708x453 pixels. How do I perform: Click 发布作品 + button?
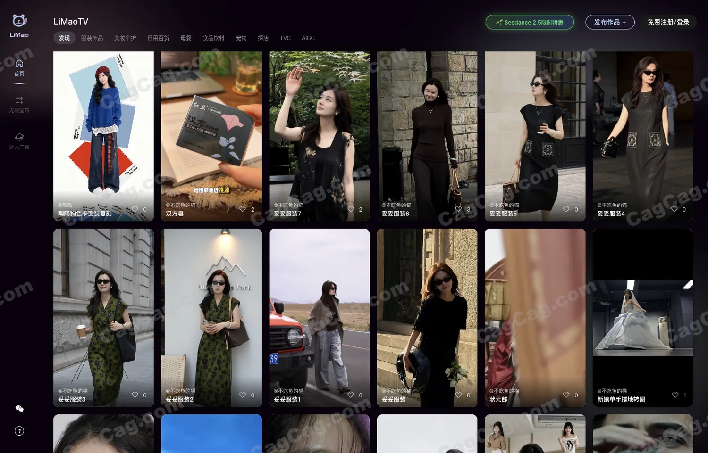tap(610, 22)
